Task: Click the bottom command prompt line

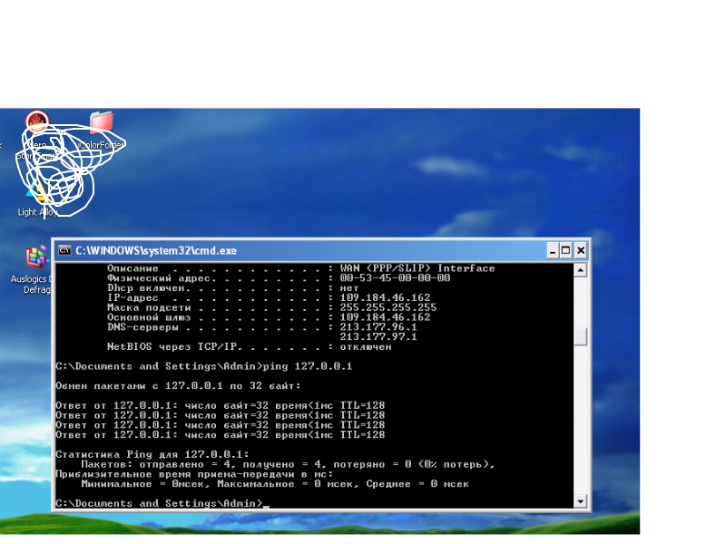Action: [162, 503]
